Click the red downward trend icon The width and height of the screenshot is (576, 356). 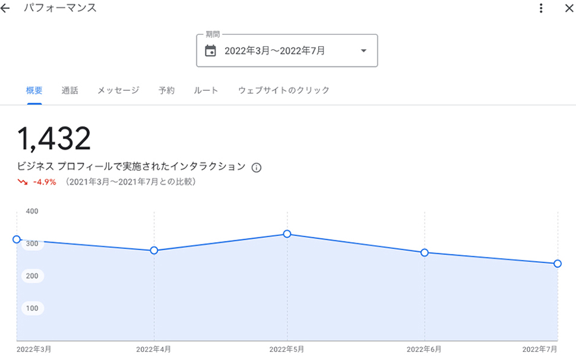click(x=23, y=182)
